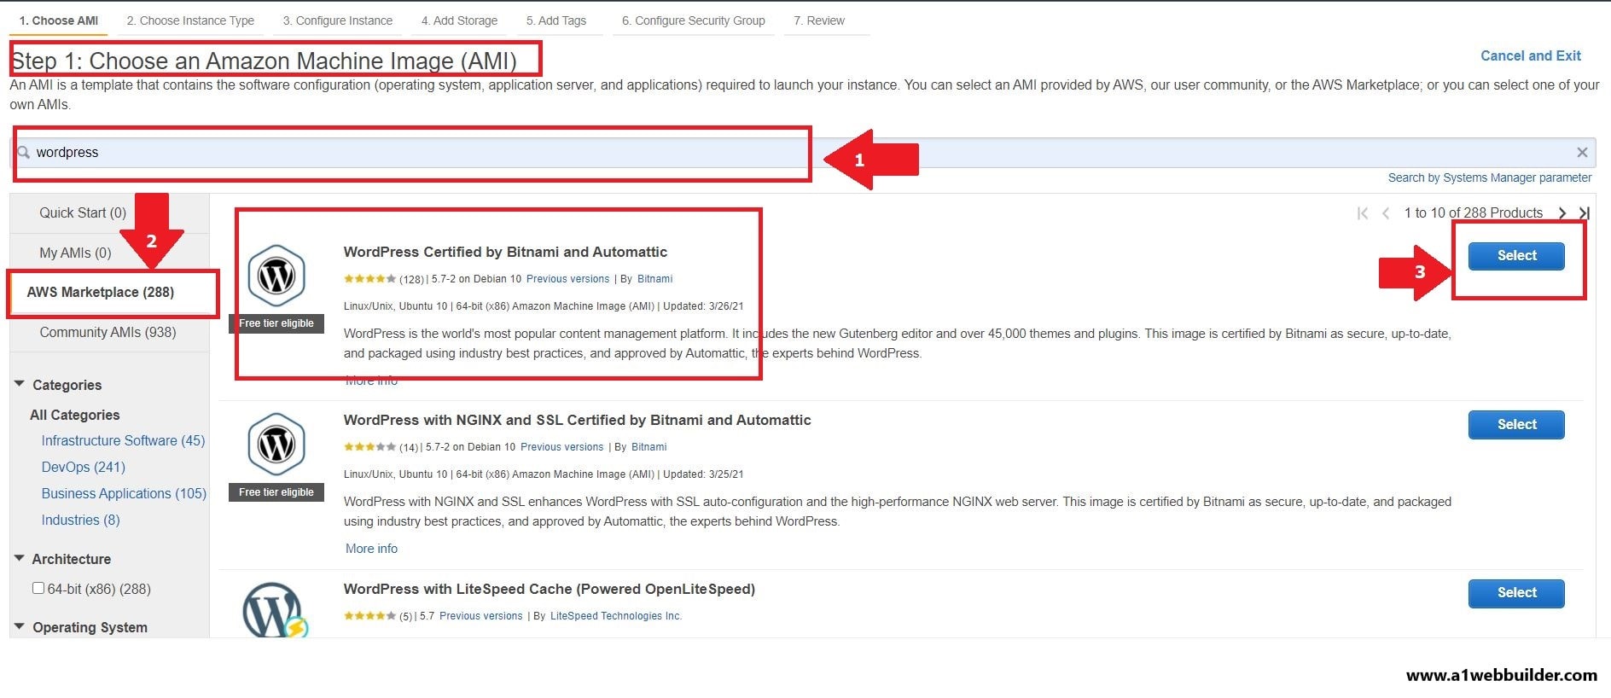Click WordPress with LiteSpeed Cache logo

(x=275, y=610)
